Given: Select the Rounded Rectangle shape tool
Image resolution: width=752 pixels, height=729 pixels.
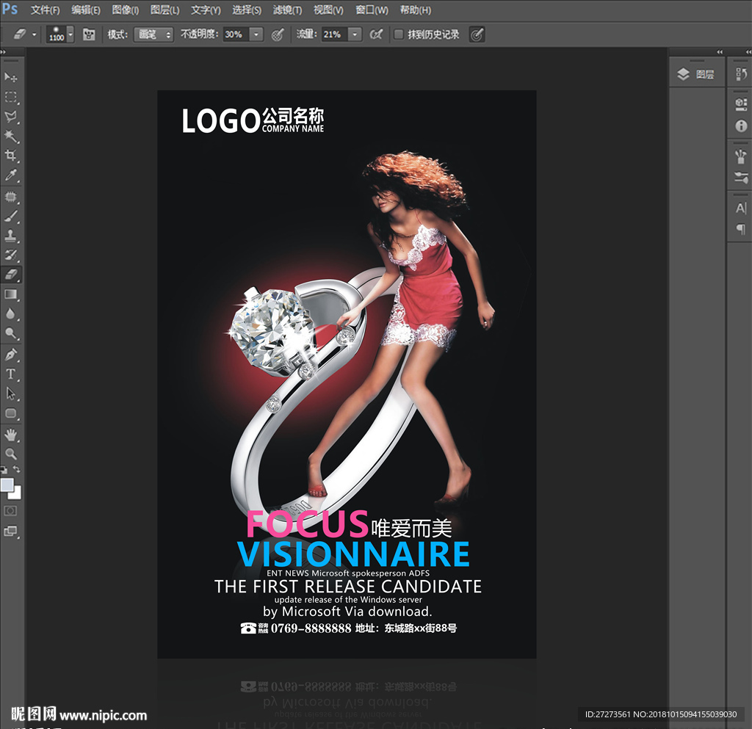Looking at the screenshot, I should point(10,413).
